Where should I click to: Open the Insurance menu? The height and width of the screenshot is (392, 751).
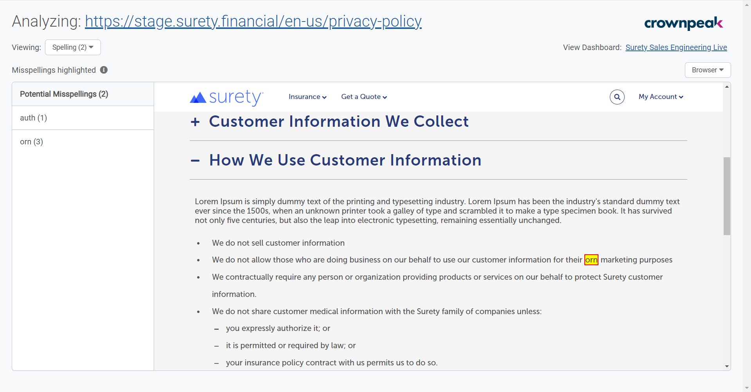[x=307, y=97]
